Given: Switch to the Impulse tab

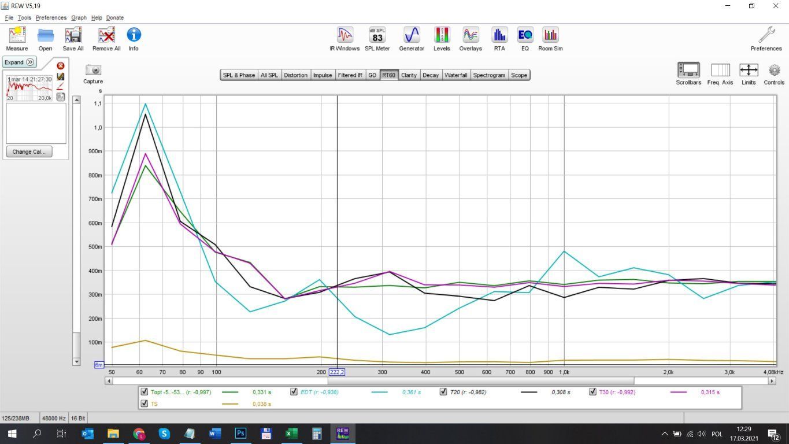Looking at the screenshot, I should point(323,75).
